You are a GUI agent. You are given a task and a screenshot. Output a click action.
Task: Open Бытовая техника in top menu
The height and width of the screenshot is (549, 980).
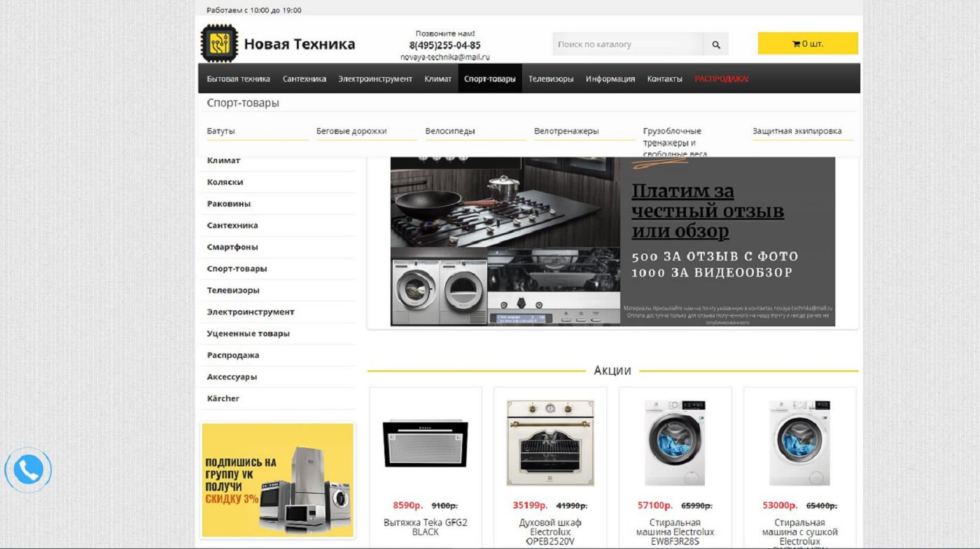[x=239, y=78]
